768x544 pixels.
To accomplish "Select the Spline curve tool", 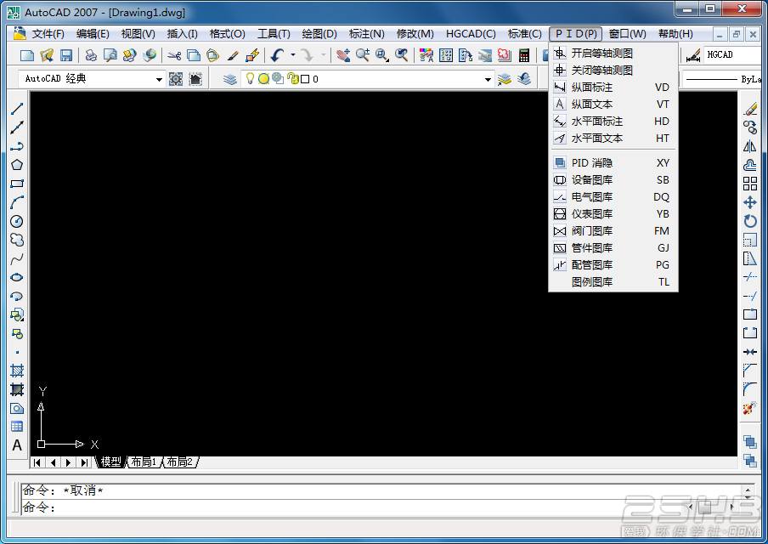I will [17, 258].
